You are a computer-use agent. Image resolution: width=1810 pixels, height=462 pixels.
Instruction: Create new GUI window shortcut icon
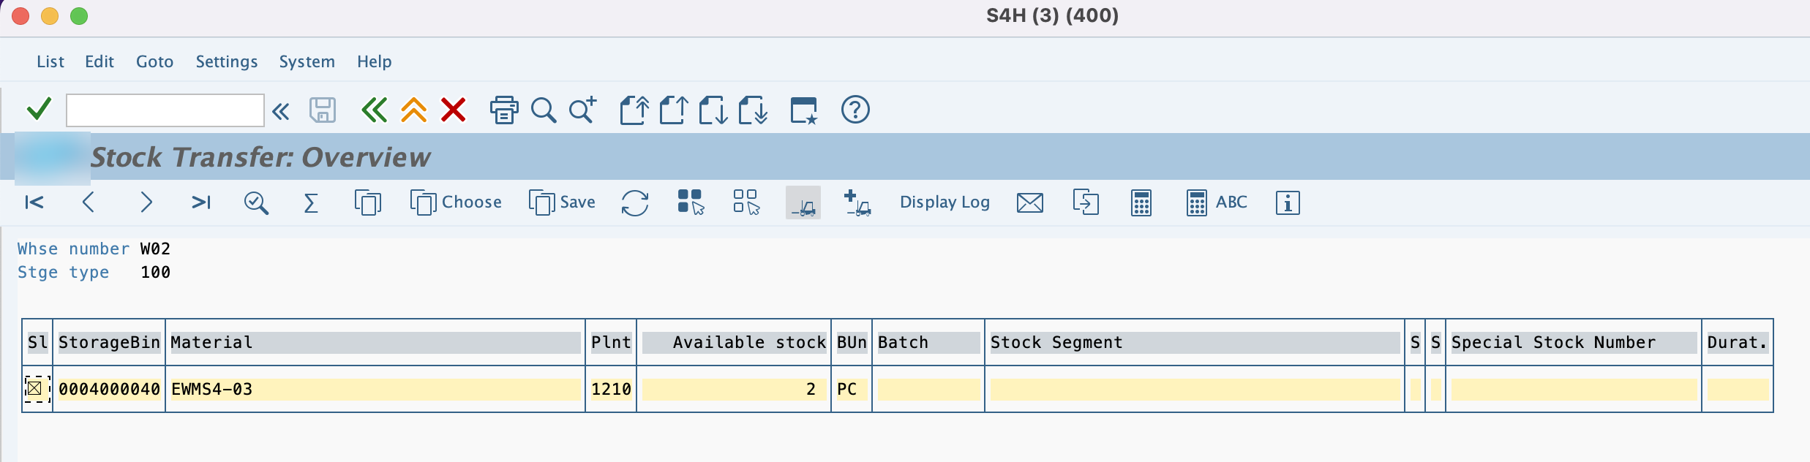click(803, 110)
